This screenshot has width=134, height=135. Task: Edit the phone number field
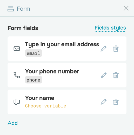[104, 75]
